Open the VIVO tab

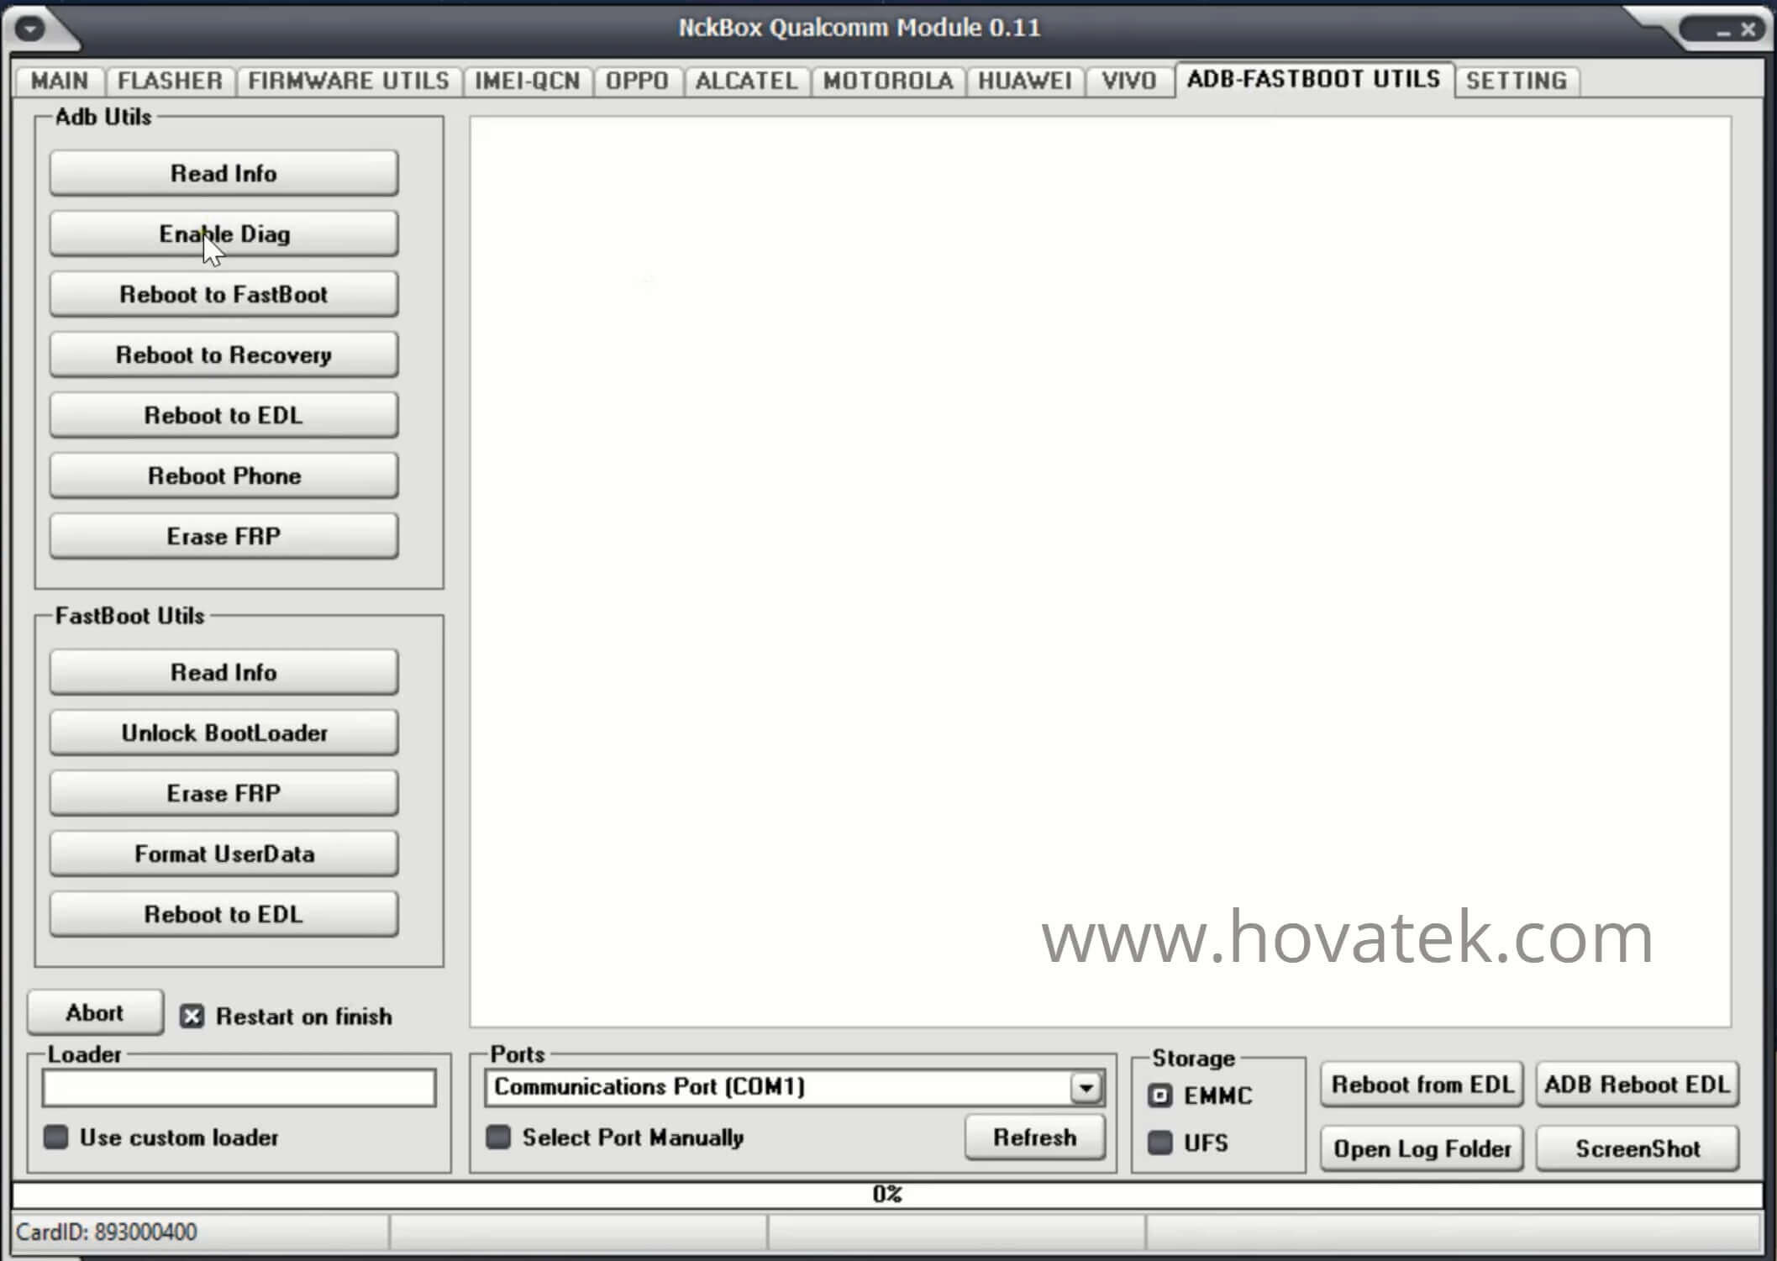(x=1129, y=81)
